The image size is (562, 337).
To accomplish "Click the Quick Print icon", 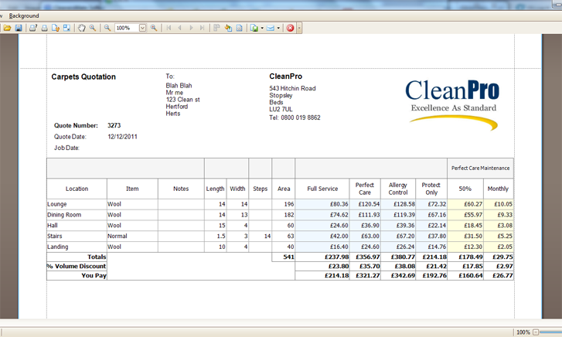I will [x=44, y=28].
